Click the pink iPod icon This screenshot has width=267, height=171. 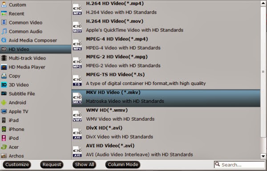click(x=4, y=138)
